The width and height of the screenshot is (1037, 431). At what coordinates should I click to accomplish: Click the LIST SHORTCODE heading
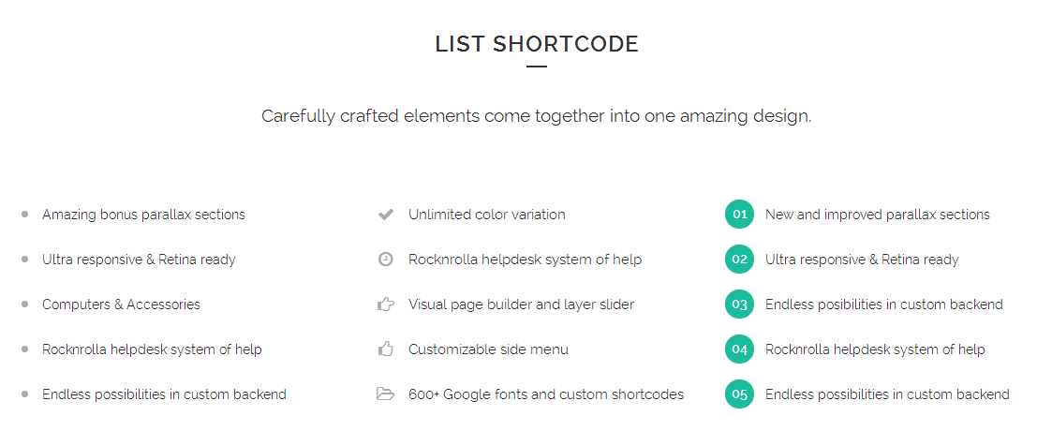537,44
